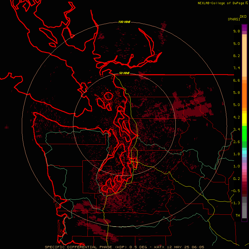
Task: Click the -1.3 scale value
Action: click(x=235, y=203)
